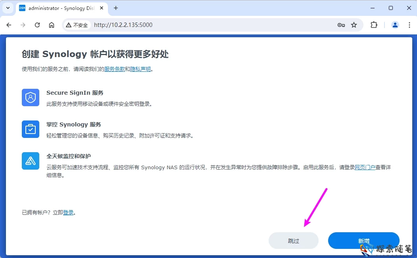Screen dimensions: 417x258
Task: Click the 跳过 button to skip account creation
Action: tap(293, 241)
